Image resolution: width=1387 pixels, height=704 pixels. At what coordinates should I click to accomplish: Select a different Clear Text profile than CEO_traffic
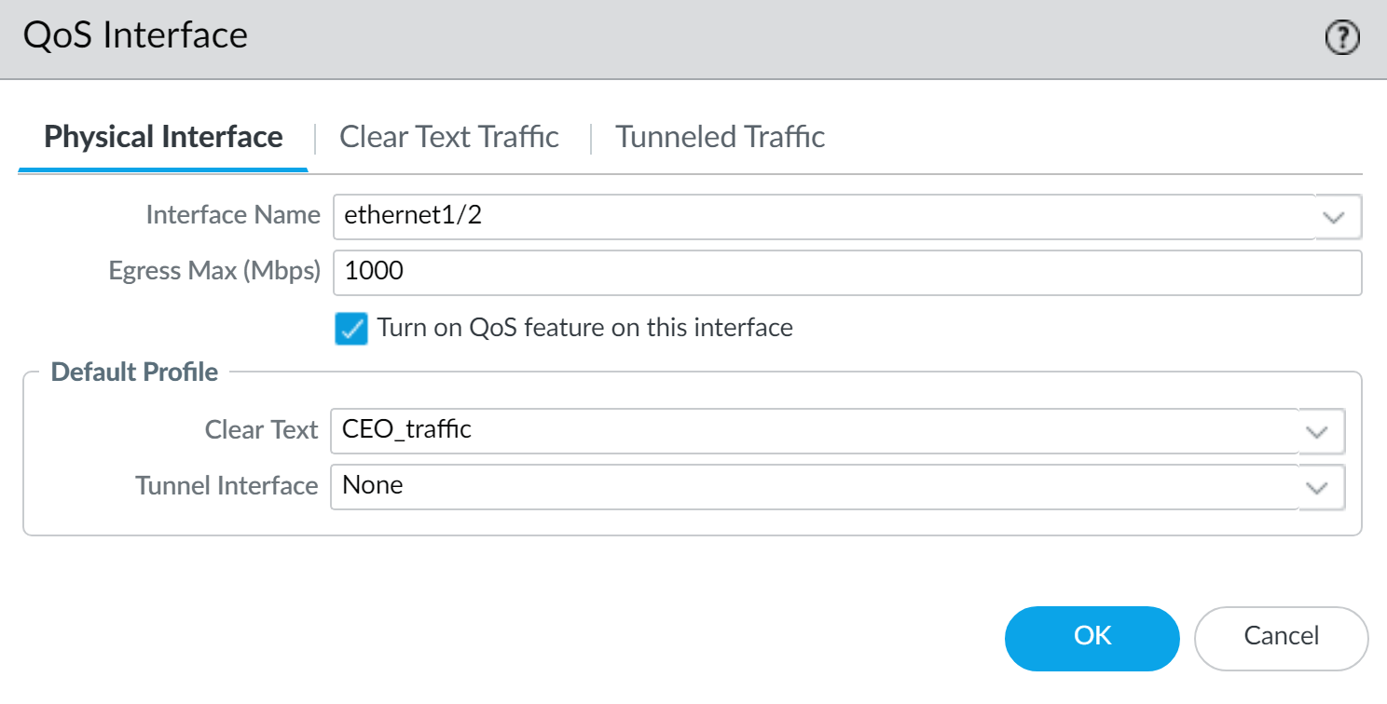pos(1317,431)
